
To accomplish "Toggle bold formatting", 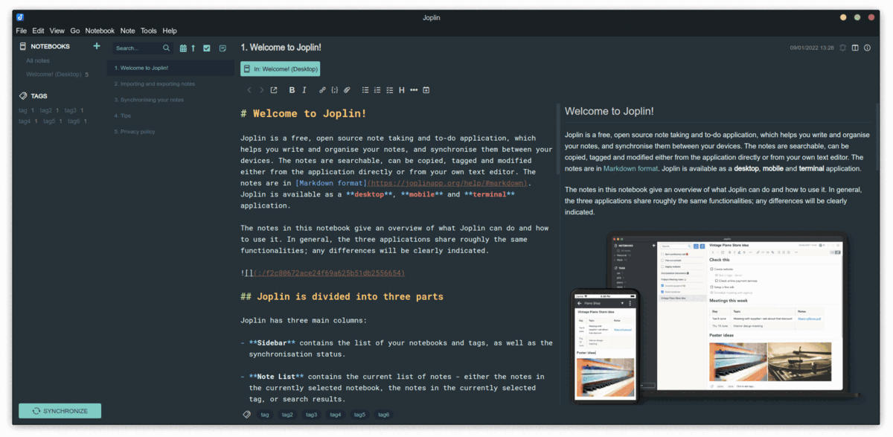I will click(x=292, y=90).
